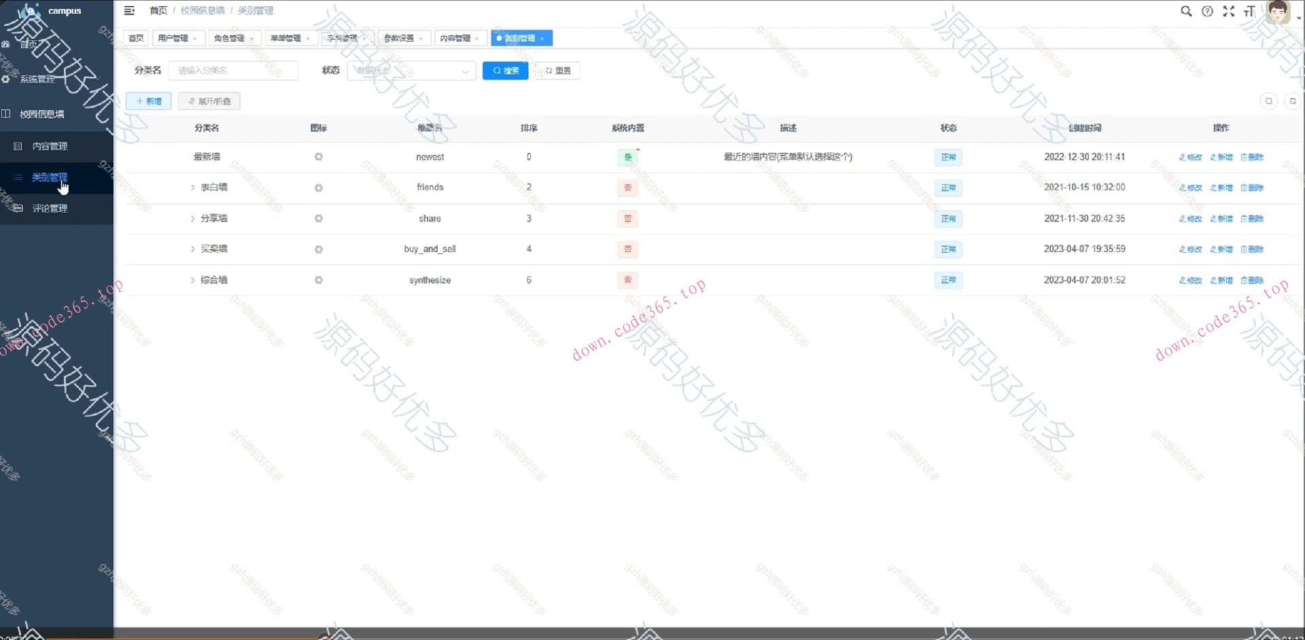Click the code 'synthesize'
The image size is (1305, 640).
(430, 280)
